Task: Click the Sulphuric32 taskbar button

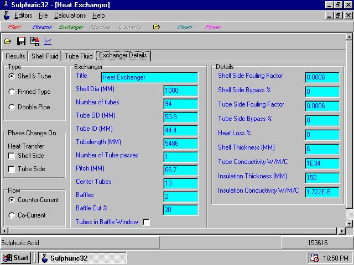Action: (x=82, y=258)
